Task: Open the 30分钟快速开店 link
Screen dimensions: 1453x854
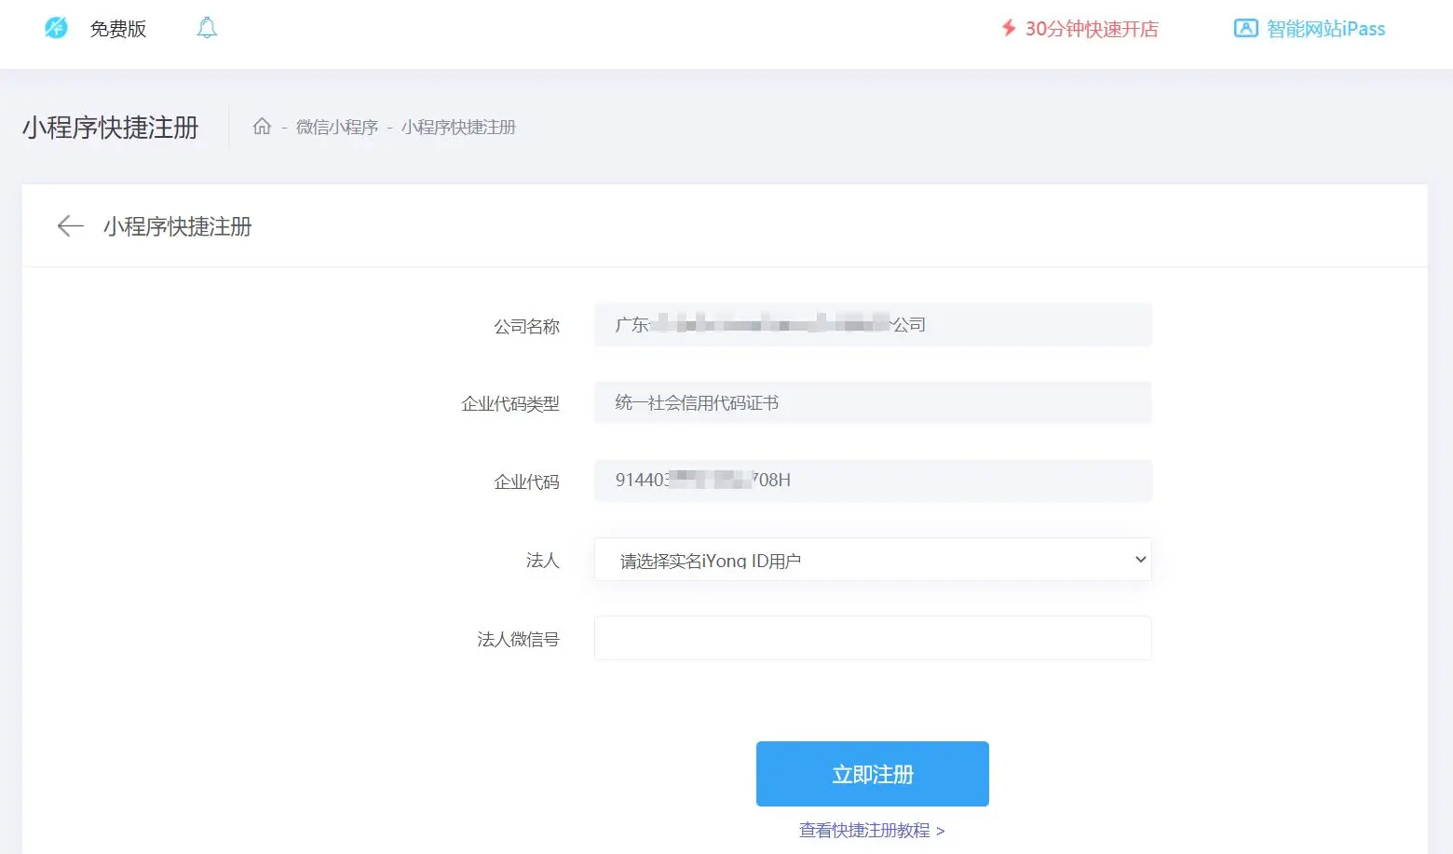Action: click(x=1092, y=29)
